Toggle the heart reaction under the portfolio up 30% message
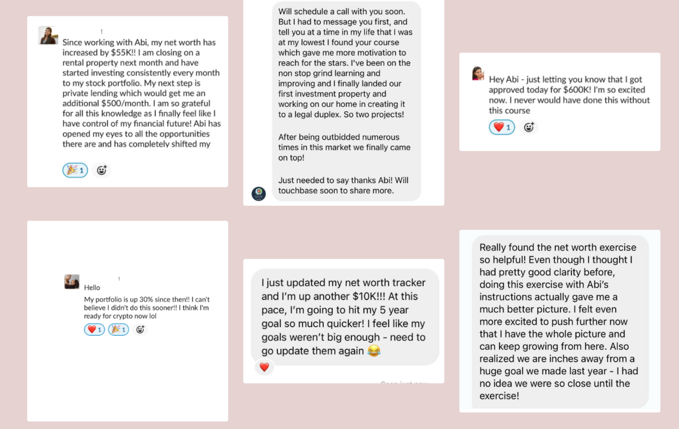The image size is (679, 429). 94,330
